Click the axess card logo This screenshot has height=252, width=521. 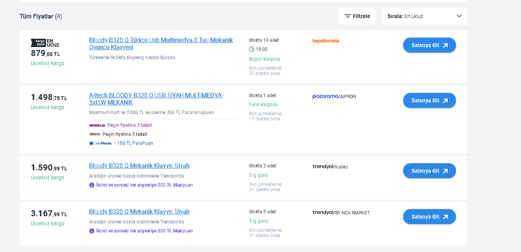[x=95, y=134]
